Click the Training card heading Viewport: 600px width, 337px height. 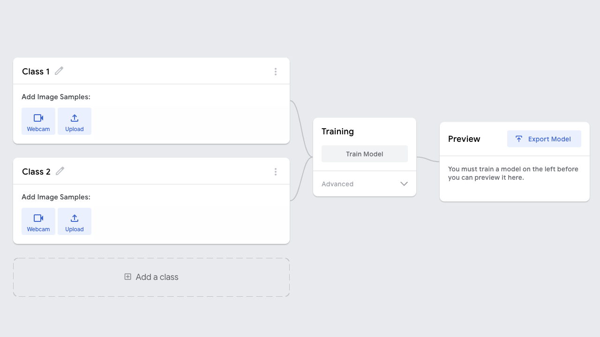pos(337,132)
